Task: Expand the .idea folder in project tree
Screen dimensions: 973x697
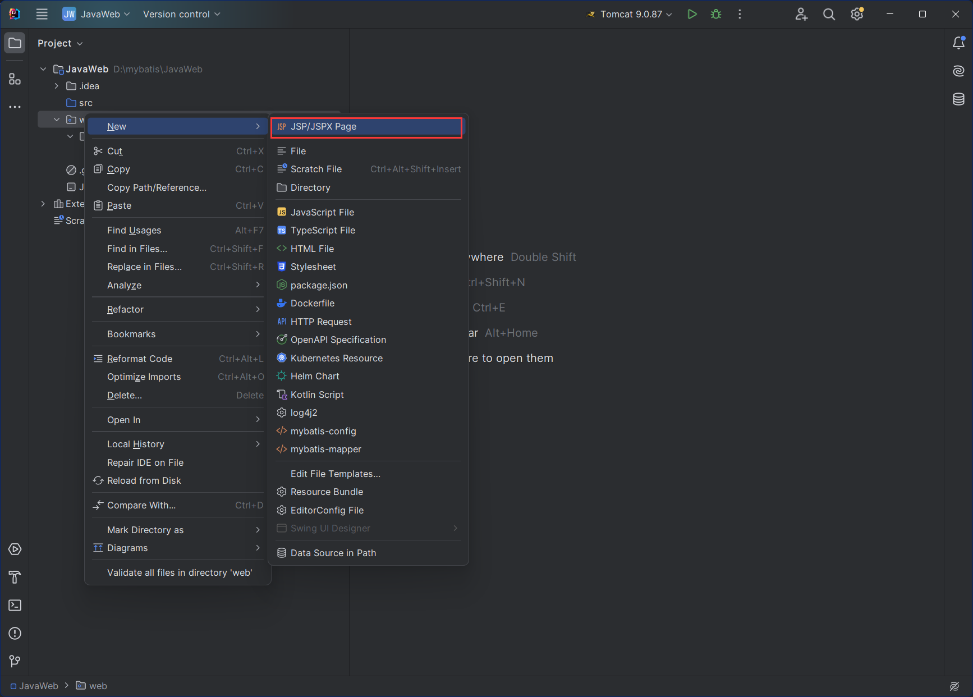Action: tap(57, 86)
